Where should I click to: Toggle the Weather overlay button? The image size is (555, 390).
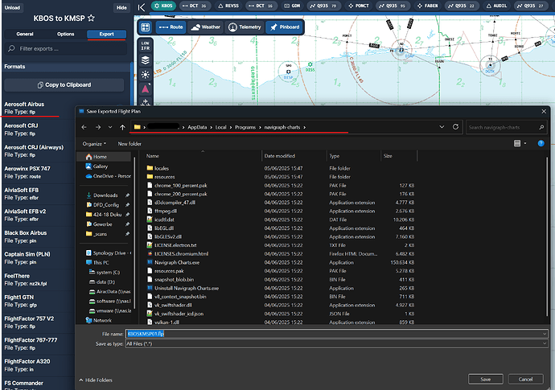[x=205, y=27]
